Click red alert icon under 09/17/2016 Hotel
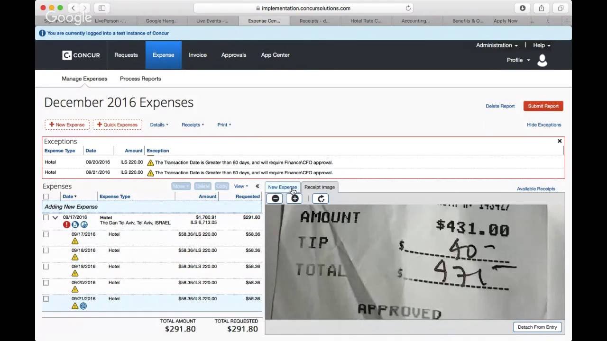The width and height of the screenshot is (607, 341). [x=67, y=224]
